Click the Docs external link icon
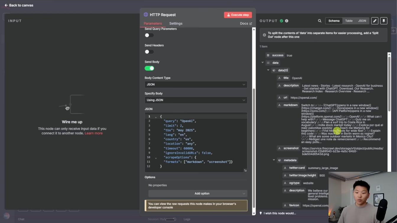The height and width of the screenshot is (223, 397). tap(251, 24)
